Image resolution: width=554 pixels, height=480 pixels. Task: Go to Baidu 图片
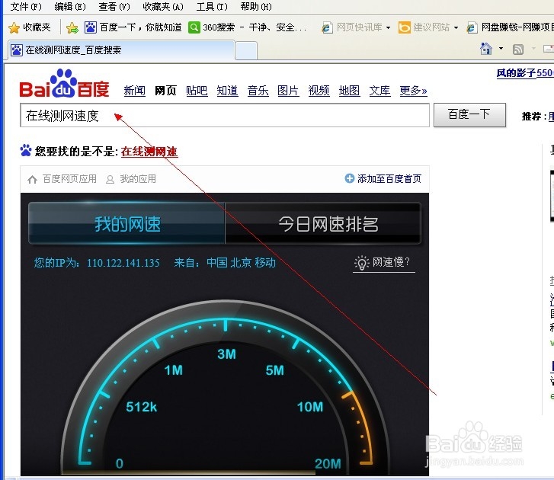[288, 91]
